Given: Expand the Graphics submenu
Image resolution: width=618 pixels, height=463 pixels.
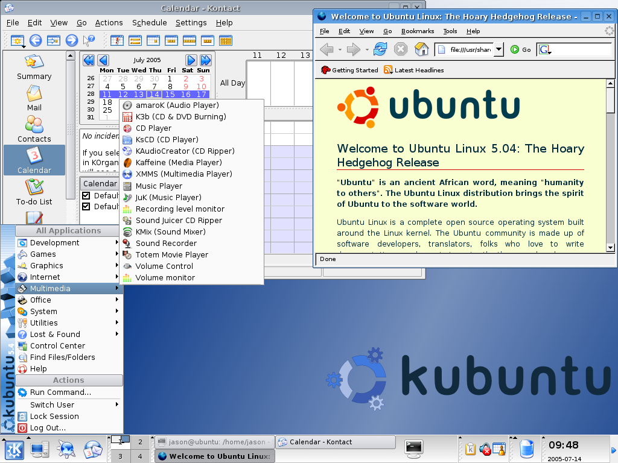Looking at the screenshot, I should click(69, 265).
